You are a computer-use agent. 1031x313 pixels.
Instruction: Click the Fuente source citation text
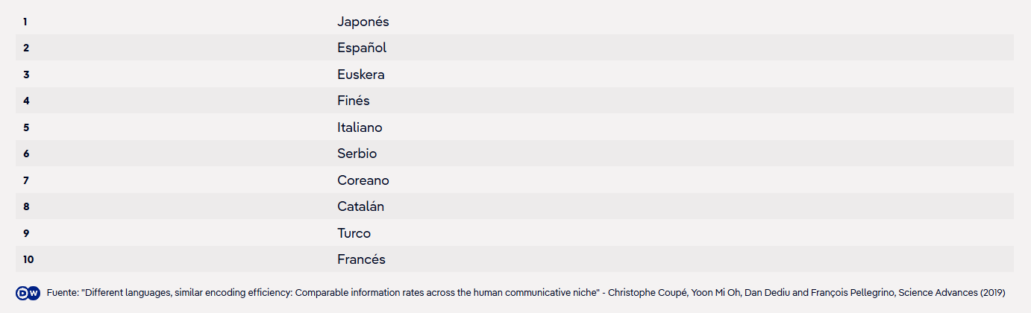pyautogui.click(x=526, y=293)
